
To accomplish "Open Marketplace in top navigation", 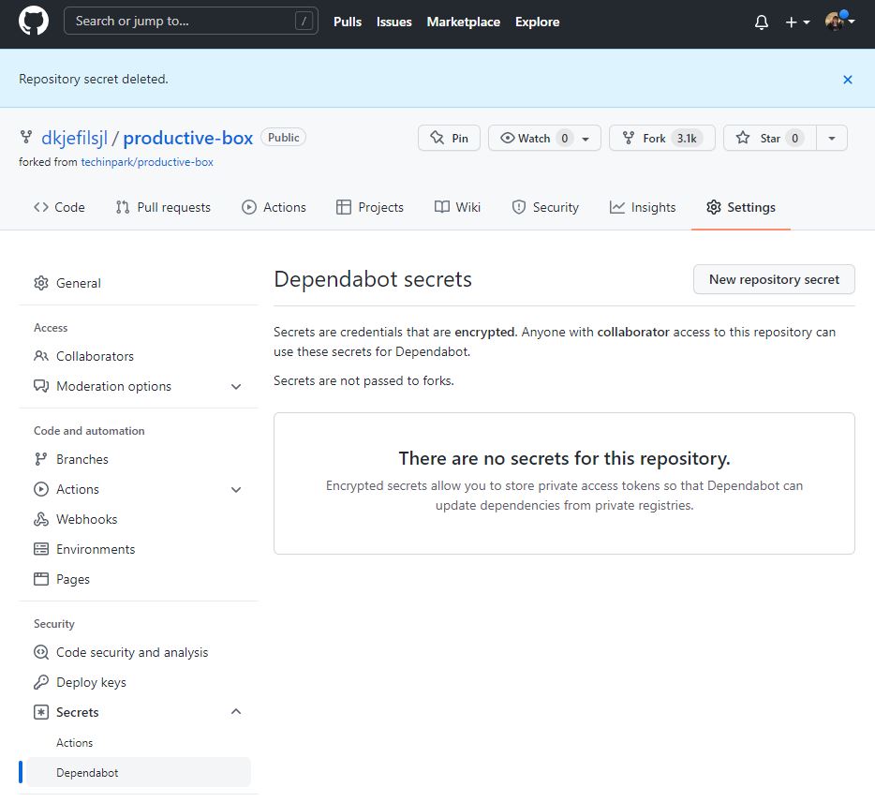I will click(x=463, y=22).
